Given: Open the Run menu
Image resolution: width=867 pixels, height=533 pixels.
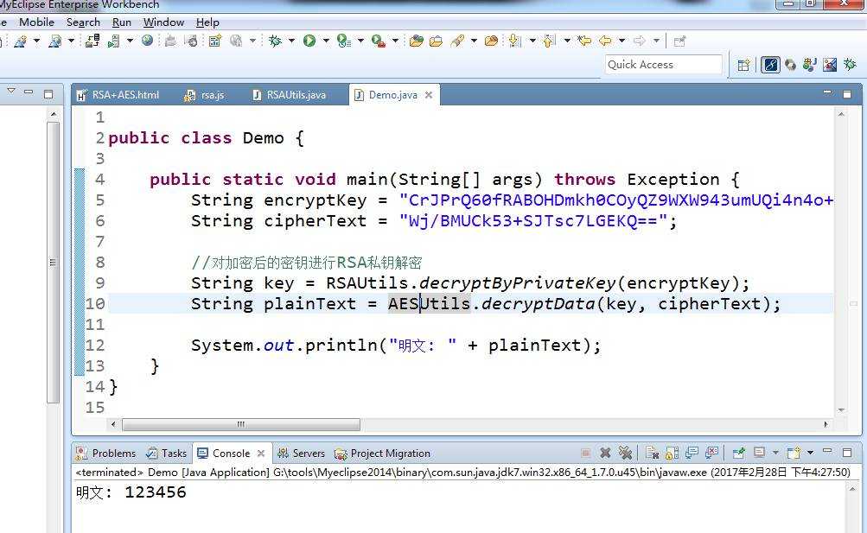Looking at the screenshot, I should (122, 22).
